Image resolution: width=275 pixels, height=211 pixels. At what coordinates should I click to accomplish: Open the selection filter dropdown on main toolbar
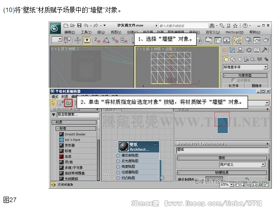[57, 39]
